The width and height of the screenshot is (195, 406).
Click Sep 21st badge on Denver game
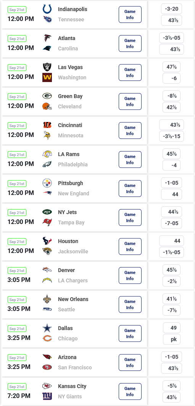click(17, 271)
